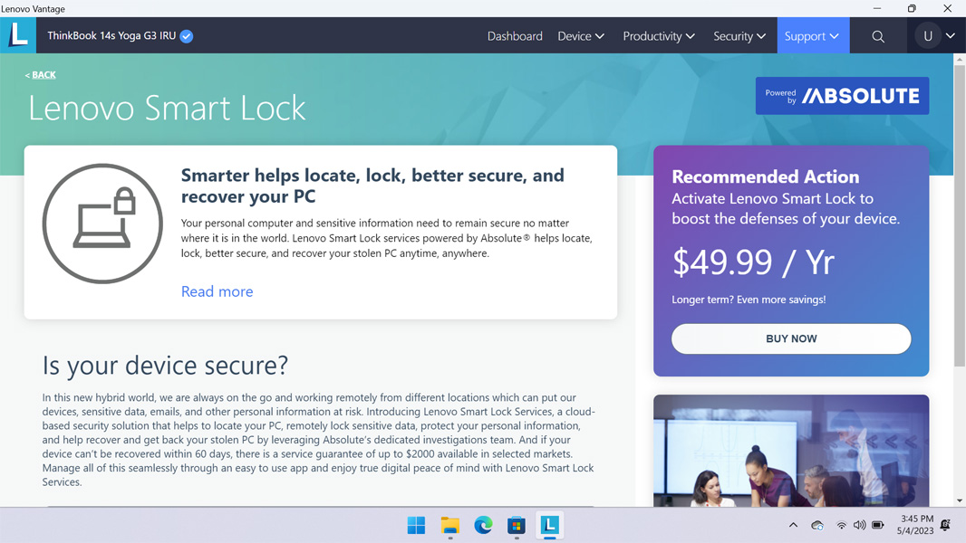
Task: Open the user profile U avatar
Action: tap(927, 36)
